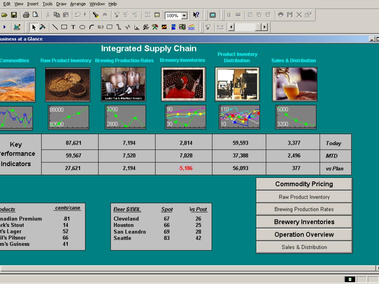The image size is (379, 284).
Task: Select the Line drawing tool
Action: 55,27
